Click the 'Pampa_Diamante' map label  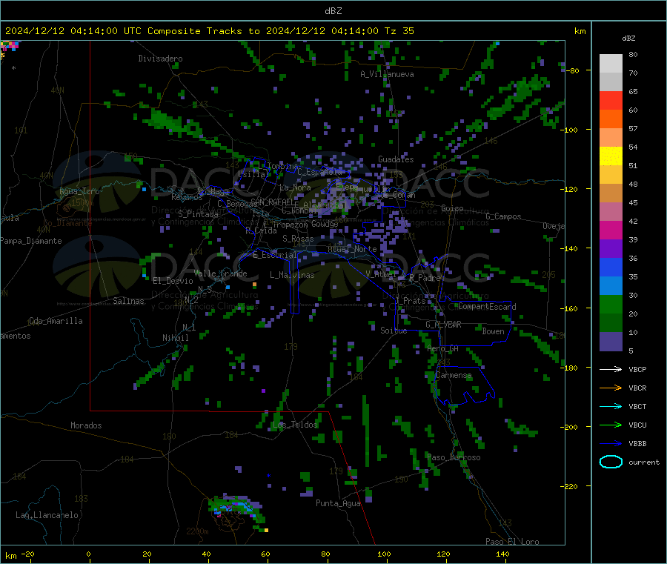coord(31,241)
